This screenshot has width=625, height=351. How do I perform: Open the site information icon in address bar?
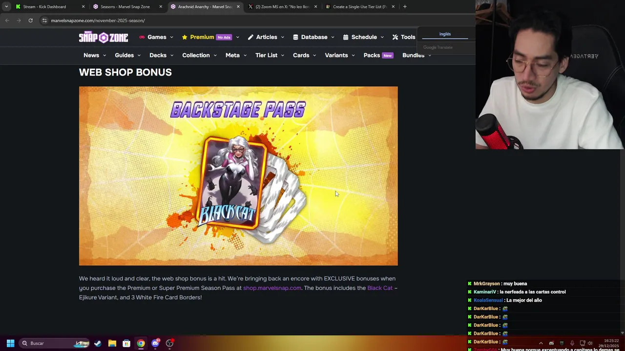[x=44, y=20]
